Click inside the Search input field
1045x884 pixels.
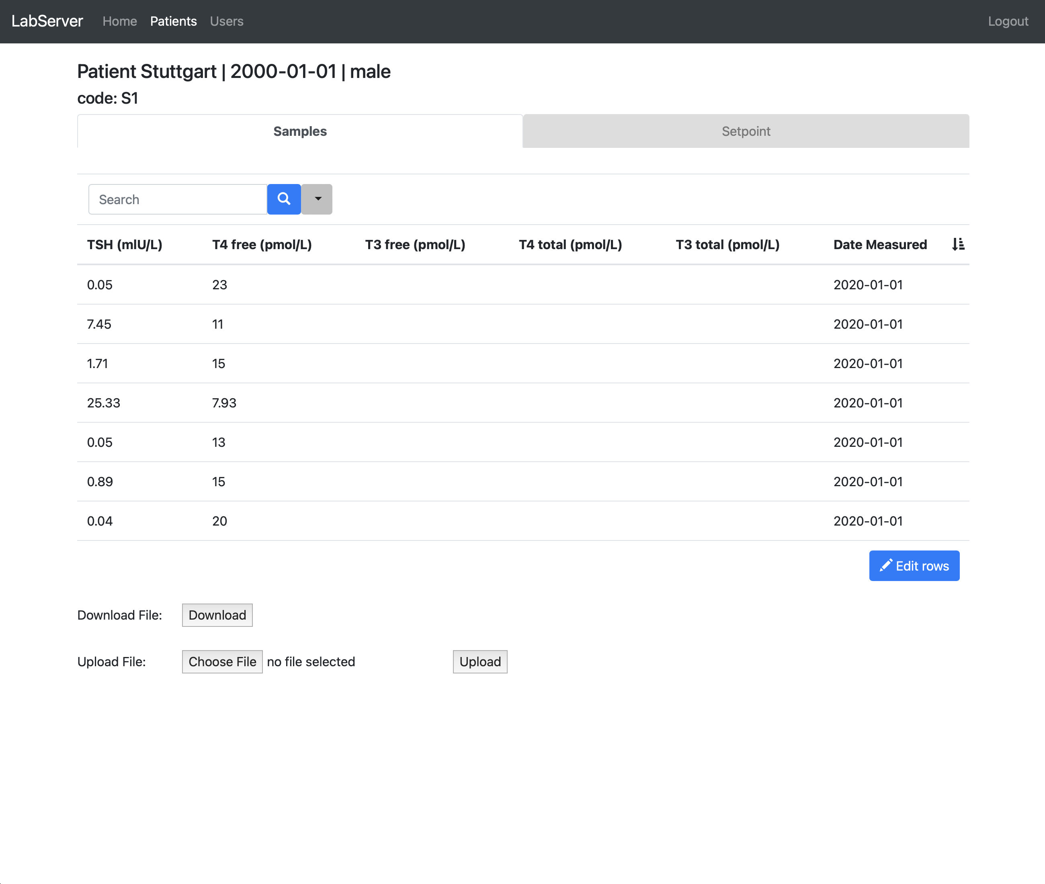(x=177, y=199)
